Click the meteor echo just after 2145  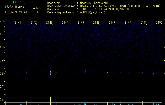(85, 71)
